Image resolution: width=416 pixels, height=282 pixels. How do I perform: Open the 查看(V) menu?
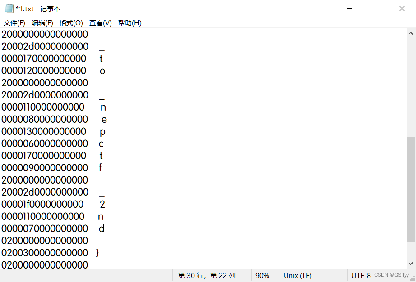point(100,22)
